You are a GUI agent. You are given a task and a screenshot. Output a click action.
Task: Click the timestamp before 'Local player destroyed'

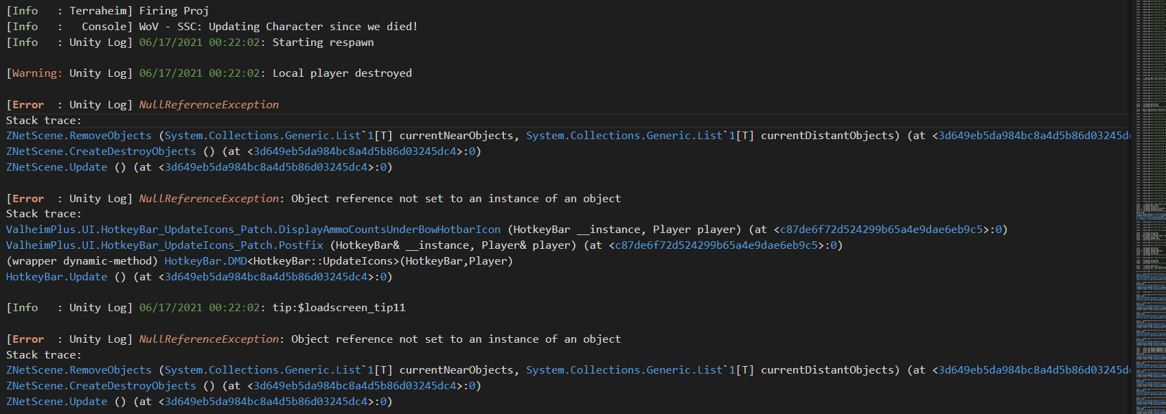[x=200, y=73]
